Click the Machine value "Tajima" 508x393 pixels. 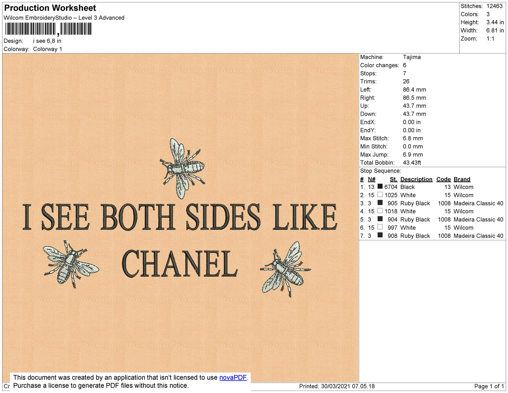tap(412, 57)
